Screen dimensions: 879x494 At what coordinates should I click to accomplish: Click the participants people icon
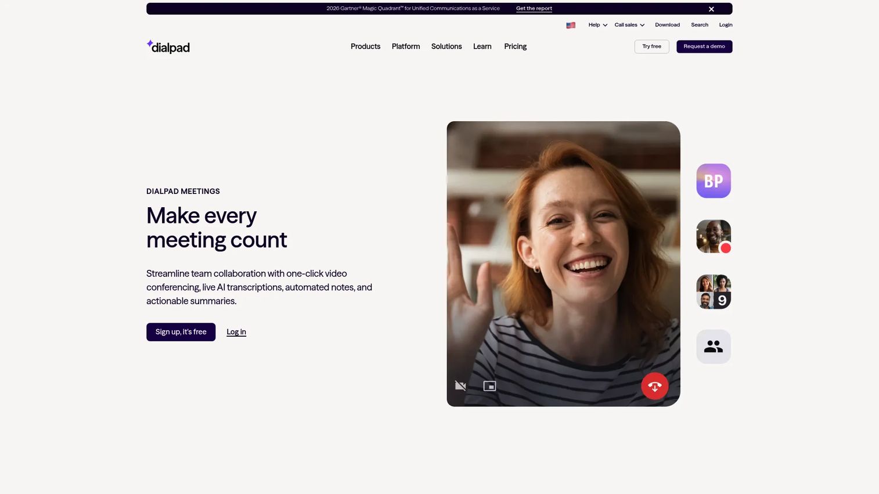[714, 347]
